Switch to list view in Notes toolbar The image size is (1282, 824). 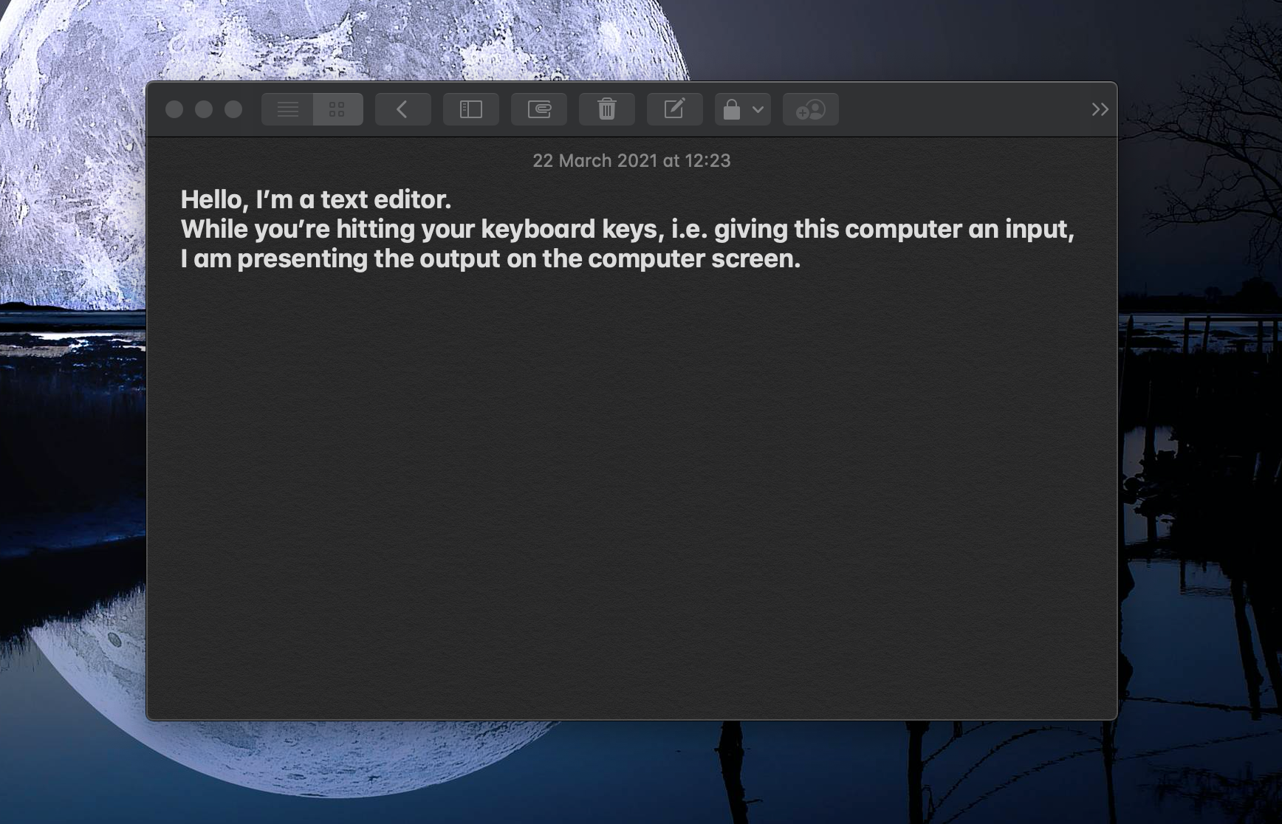coord(287,109)
